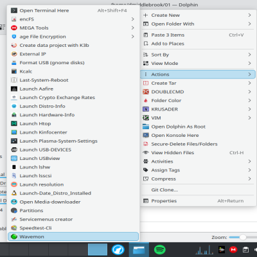Click the DOUBLECMD icon
Viewport: 257px width, 257px height.
[x=146, y=92]
